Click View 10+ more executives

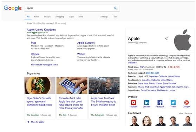tap(185, 113)
